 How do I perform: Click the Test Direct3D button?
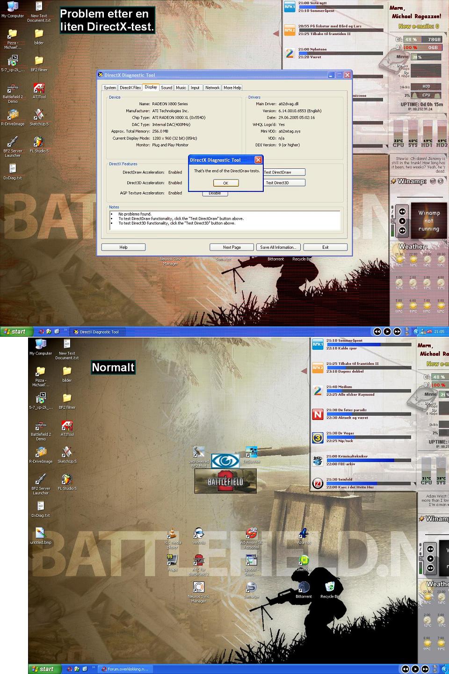point(284,183)
